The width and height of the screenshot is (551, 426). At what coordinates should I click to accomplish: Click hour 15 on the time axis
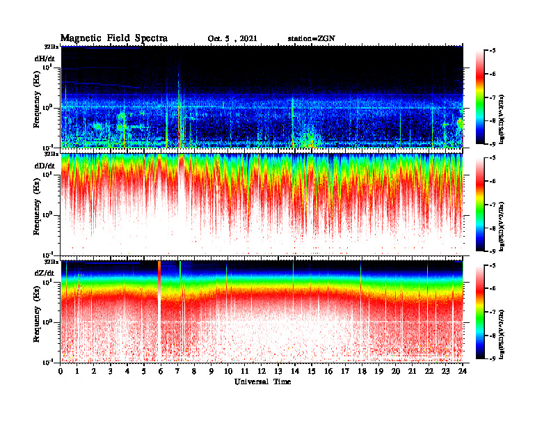[x=312, y=372]
